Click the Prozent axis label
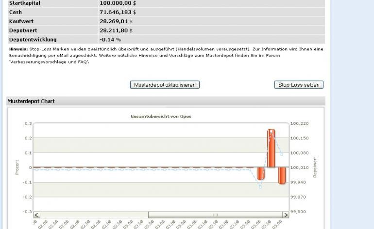 (17, 167)
